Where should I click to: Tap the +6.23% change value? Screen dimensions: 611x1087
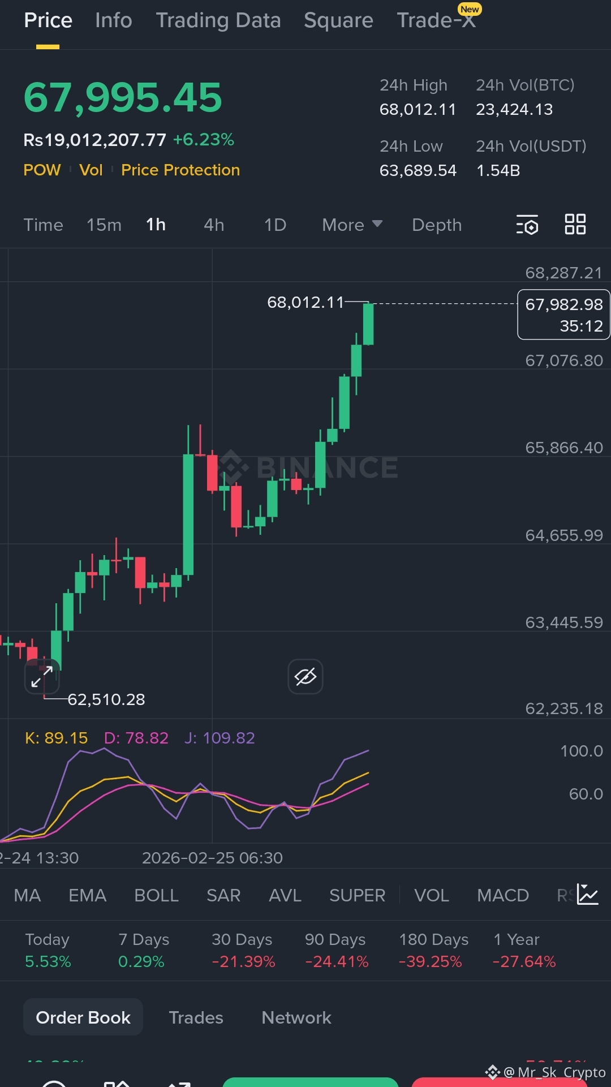click(204, 139)
